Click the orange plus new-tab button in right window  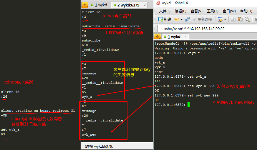pyautogui.click(x=157, y=36)
